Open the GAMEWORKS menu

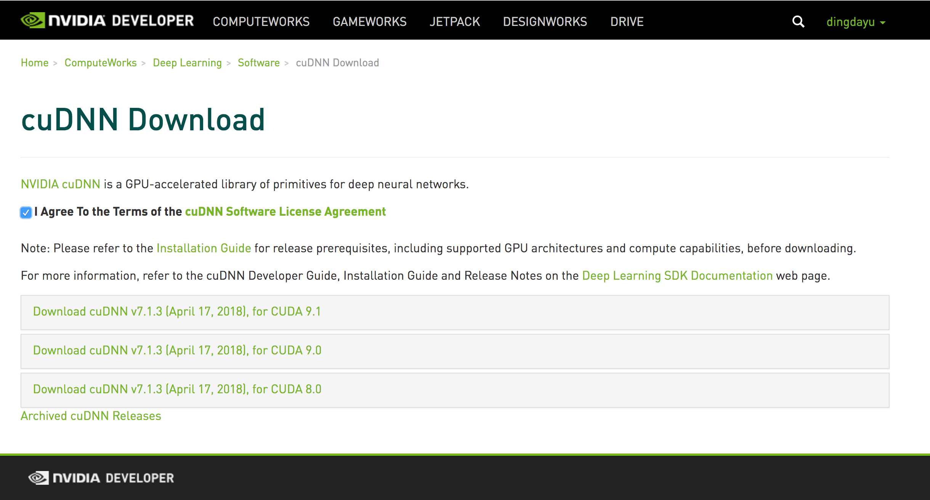coord(370,22)
